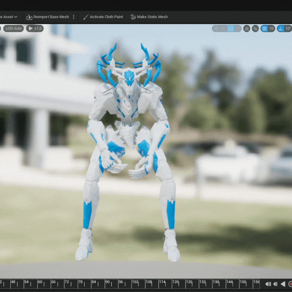Viewport: 292px width, 292px height.
Task: Activate Cloth Paint tool
Action: (x=103, y=17)
